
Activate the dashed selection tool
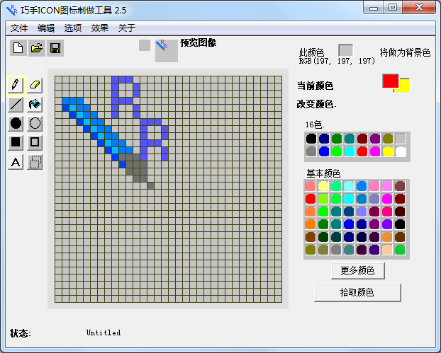35,162
